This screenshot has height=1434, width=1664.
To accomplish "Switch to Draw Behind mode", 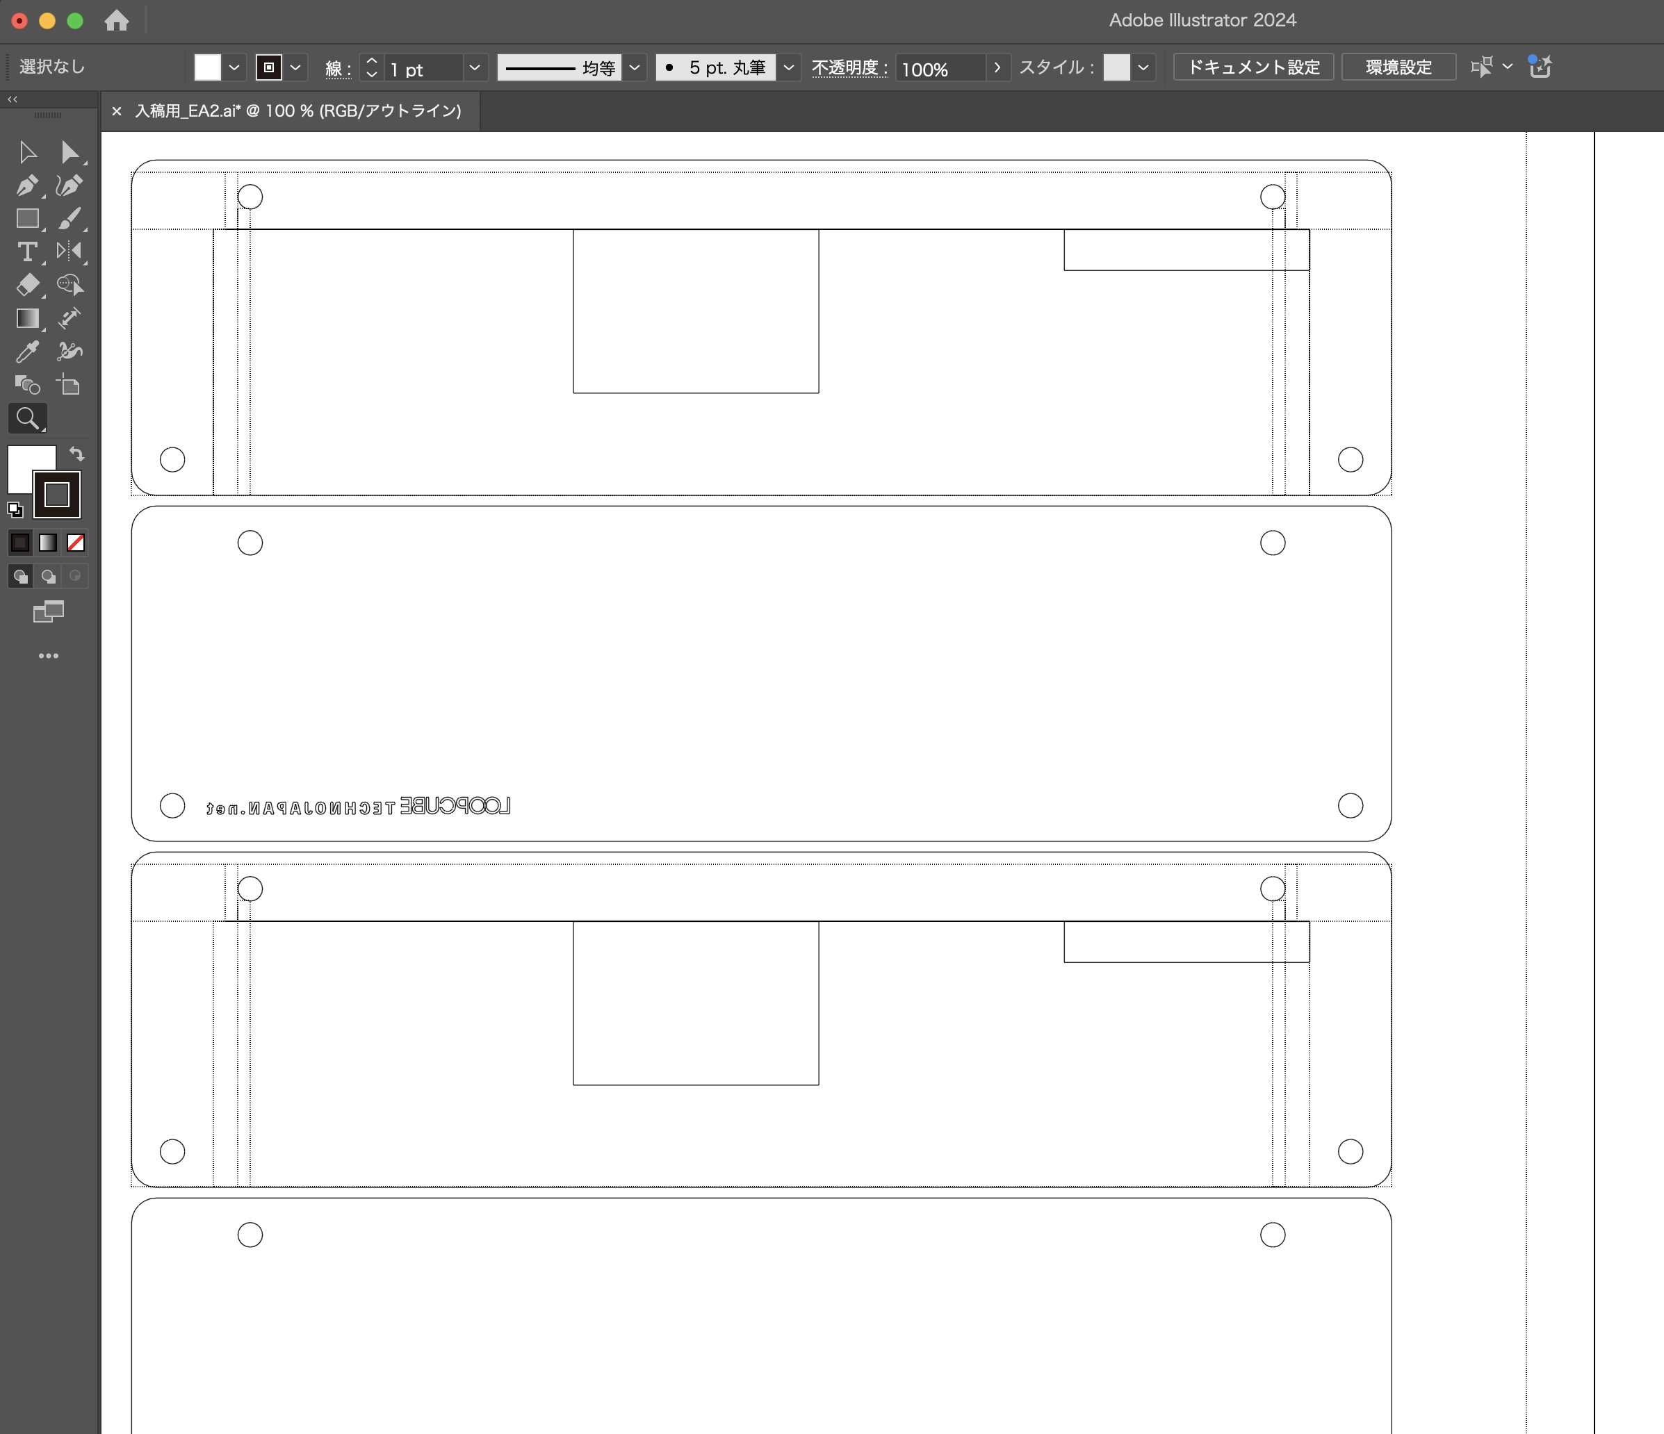I will pos(48,577).
